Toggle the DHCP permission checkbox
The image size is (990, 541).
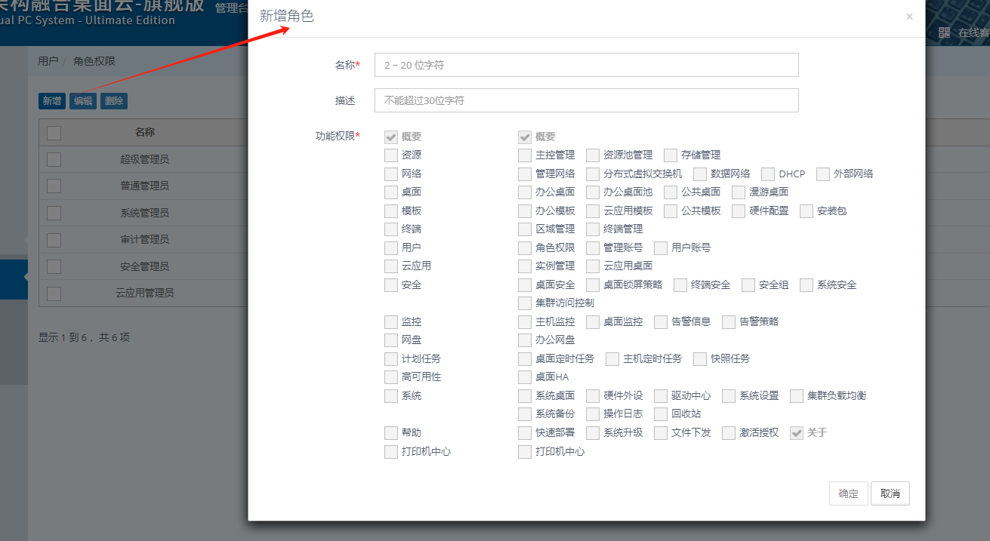coord(768,174)
